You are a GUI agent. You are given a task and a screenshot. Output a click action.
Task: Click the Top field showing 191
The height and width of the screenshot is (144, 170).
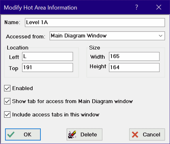(x=47, y=67)
